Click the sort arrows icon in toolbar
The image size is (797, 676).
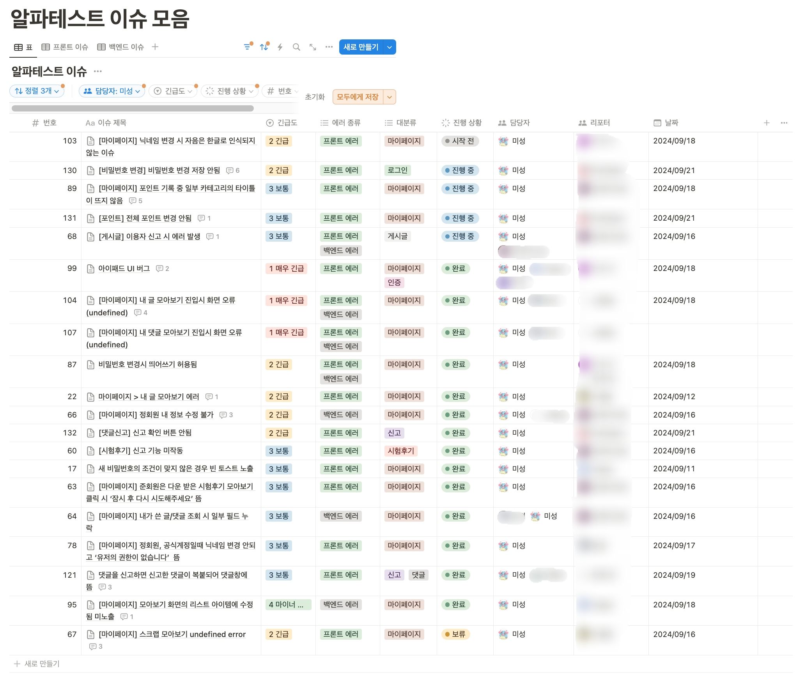[x=264, y=47]
